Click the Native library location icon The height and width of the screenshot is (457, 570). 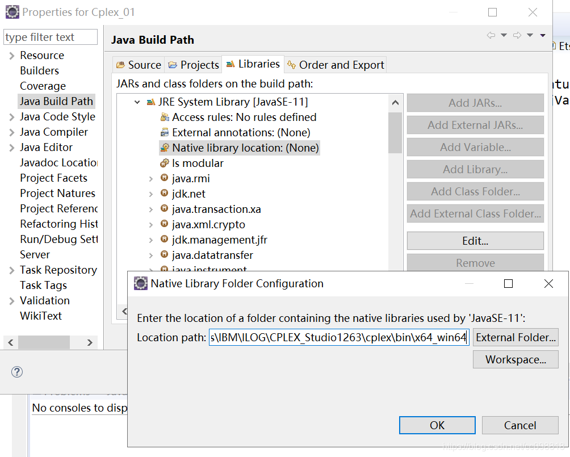[165, 148]
